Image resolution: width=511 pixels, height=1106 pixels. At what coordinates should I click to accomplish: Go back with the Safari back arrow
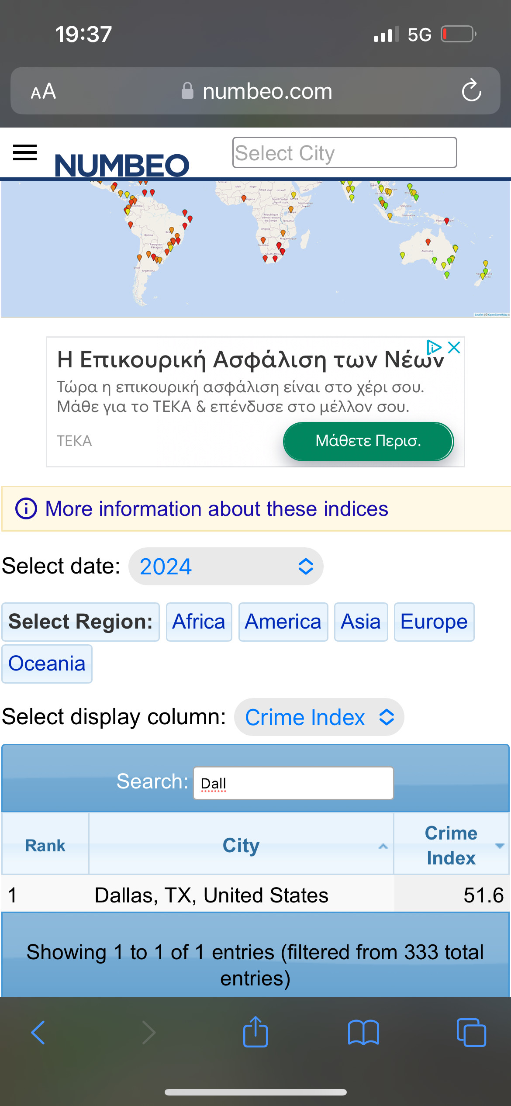pos(38,1033)
